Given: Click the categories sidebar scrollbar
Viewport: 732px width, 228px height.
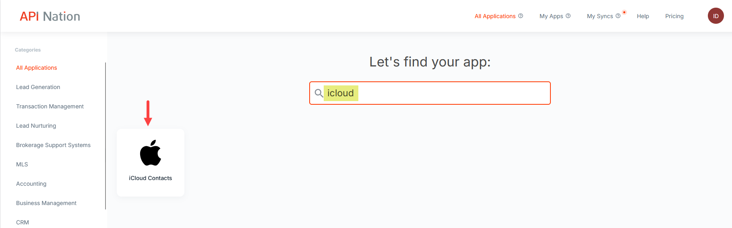Looking at the screenshot, I should (x=105, y=136).
